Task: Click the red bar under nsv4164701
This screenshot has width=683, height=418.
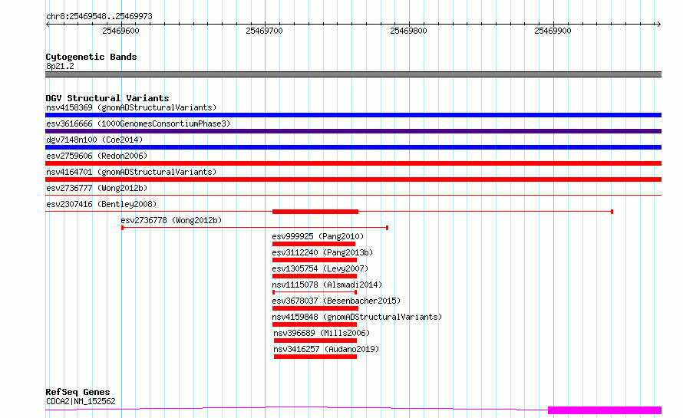Action: 353,179
